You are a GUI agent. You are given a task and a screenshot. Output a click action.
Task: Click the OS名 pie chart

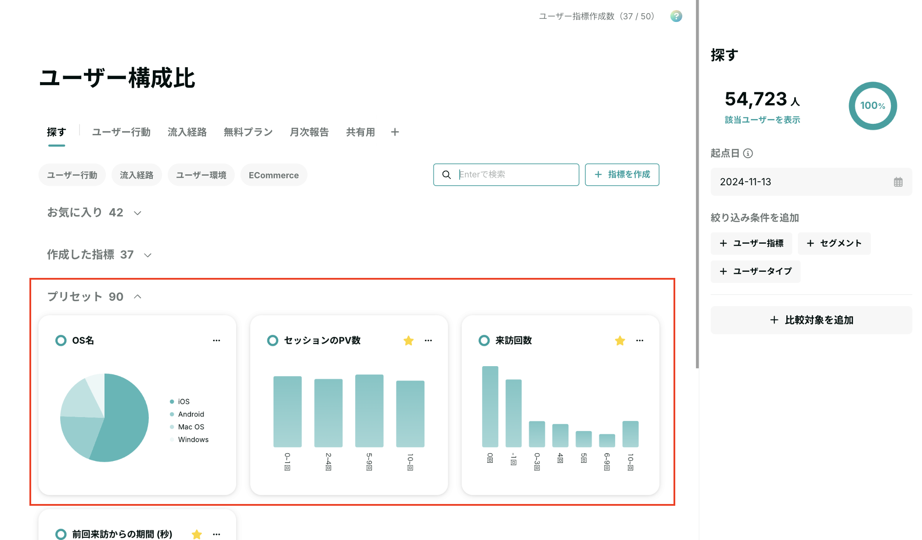point(104,418)
